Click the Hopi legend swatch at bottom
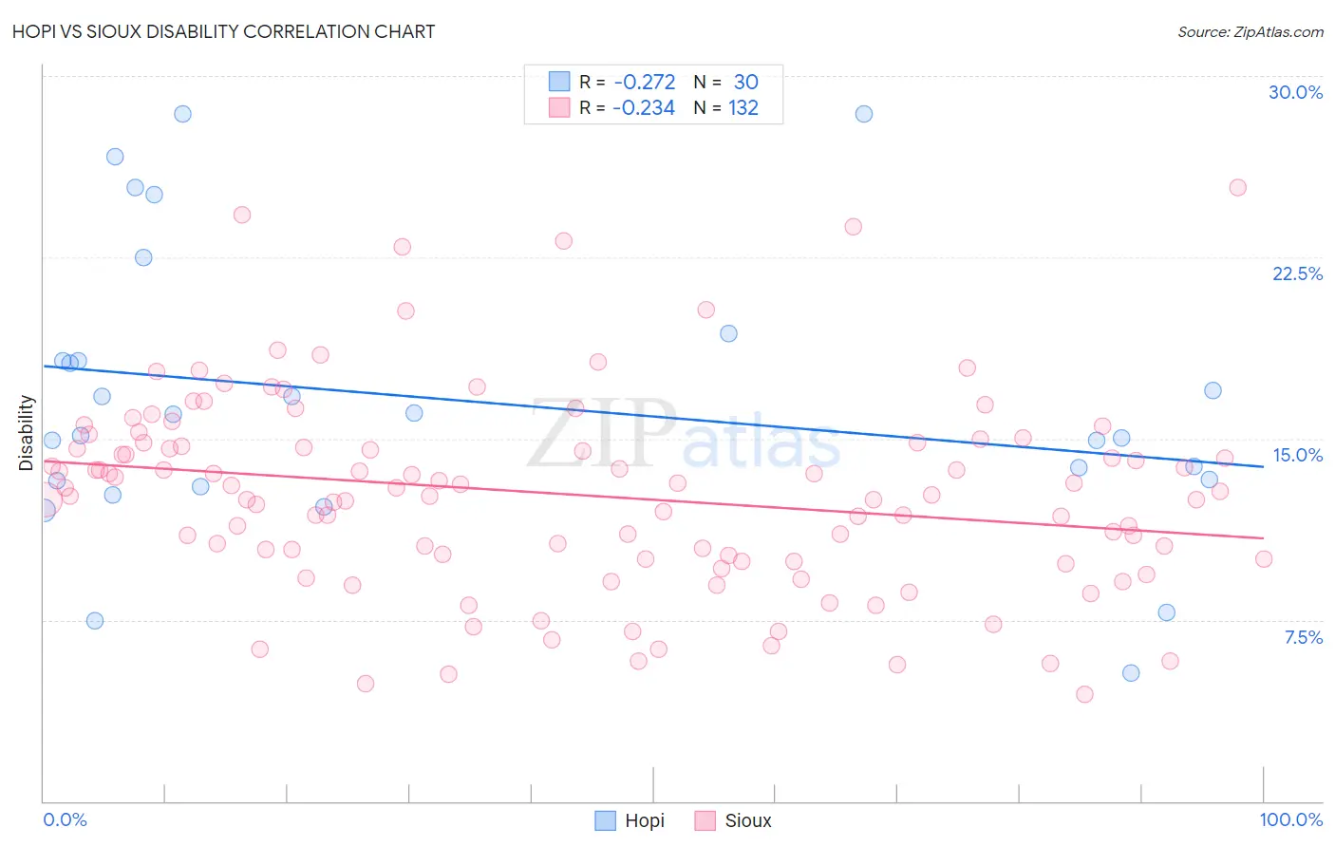 [x=606, y=820]
